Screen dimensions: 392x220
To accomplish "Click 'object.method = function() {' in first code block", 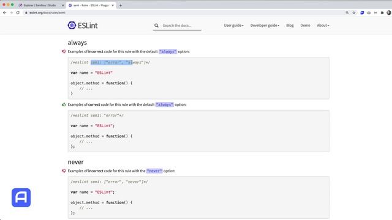I will tap(102, 83).
